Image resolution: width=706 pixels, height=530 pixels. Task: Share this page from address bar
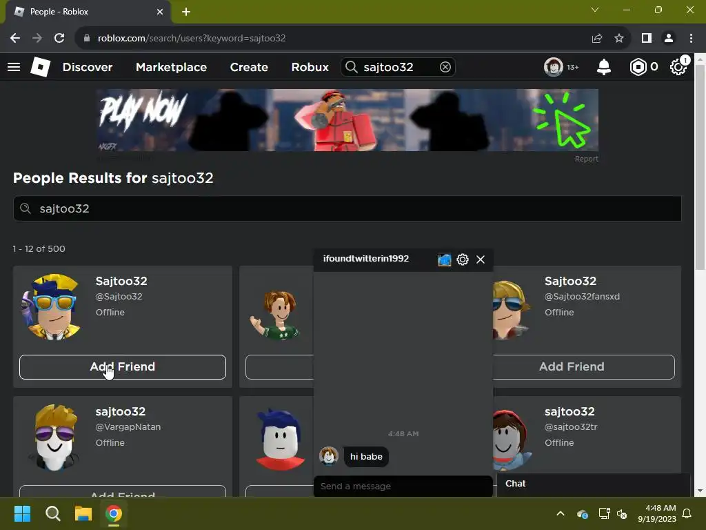pos(597,39)
